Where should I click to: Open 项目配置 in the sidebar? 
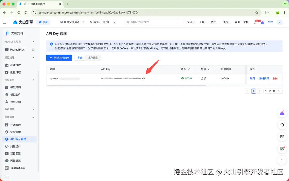(x=16, y=153)
